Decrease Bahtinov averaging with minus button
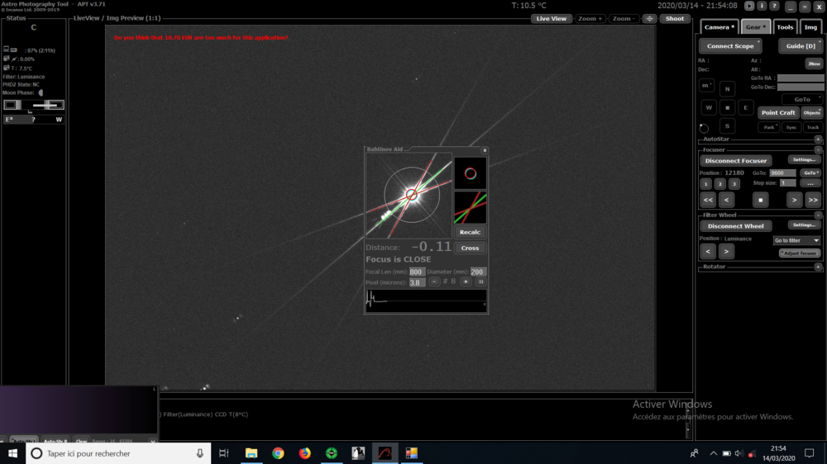The image size is (827, 464). pos(434,282)
